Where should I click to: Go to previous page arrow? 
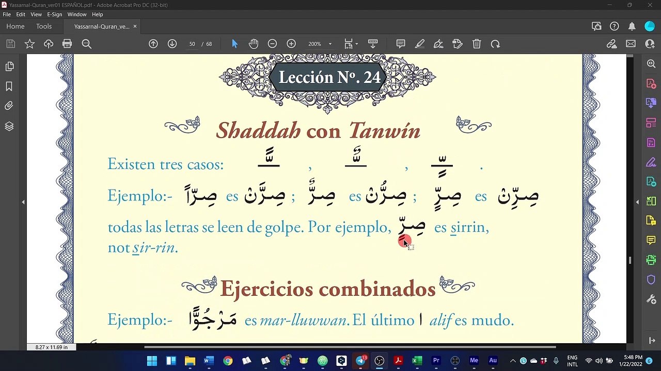coord(153,44)
